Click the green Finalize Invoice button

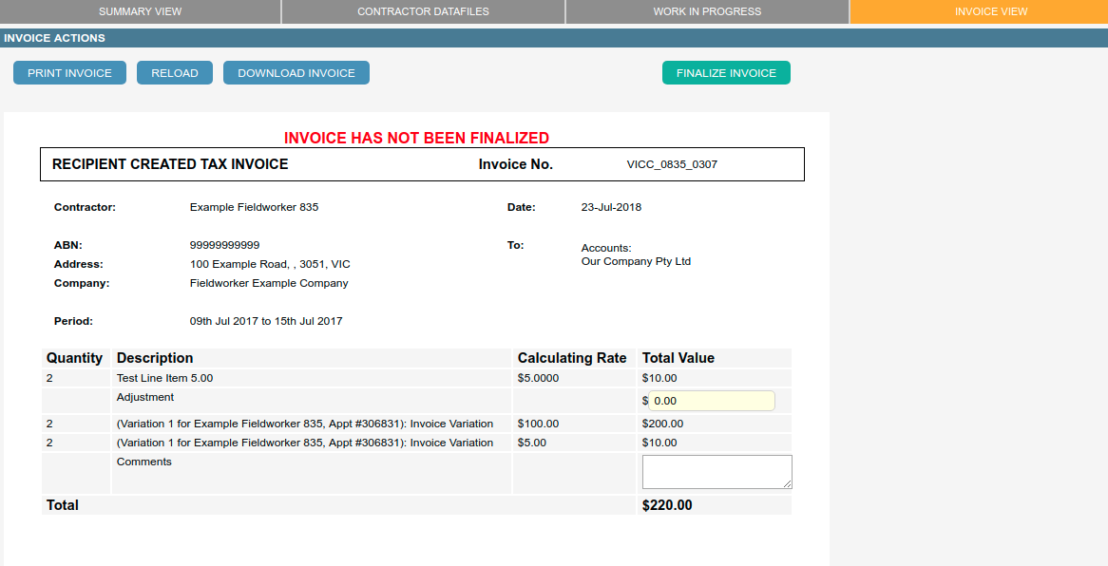(x=726, y=73)
